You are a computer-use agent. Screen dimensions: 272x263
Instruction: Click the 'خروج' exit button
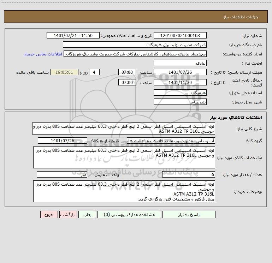coord(49,214)
